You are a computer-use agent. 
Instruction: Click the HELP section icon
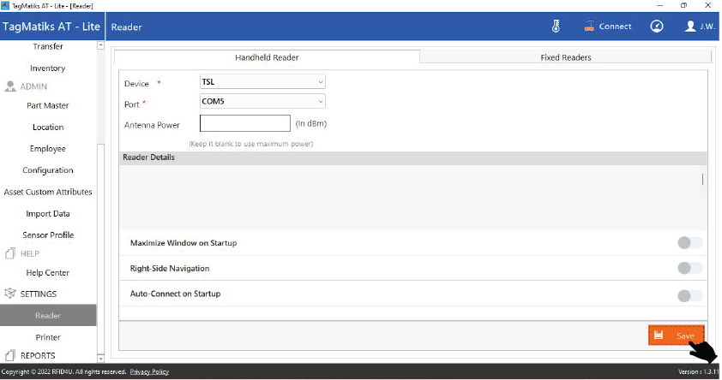point(11,253)
